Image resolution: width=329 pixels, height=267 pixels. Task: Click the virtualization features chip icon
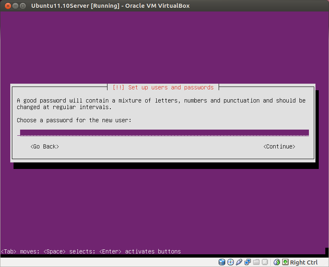tap(265, 262)
